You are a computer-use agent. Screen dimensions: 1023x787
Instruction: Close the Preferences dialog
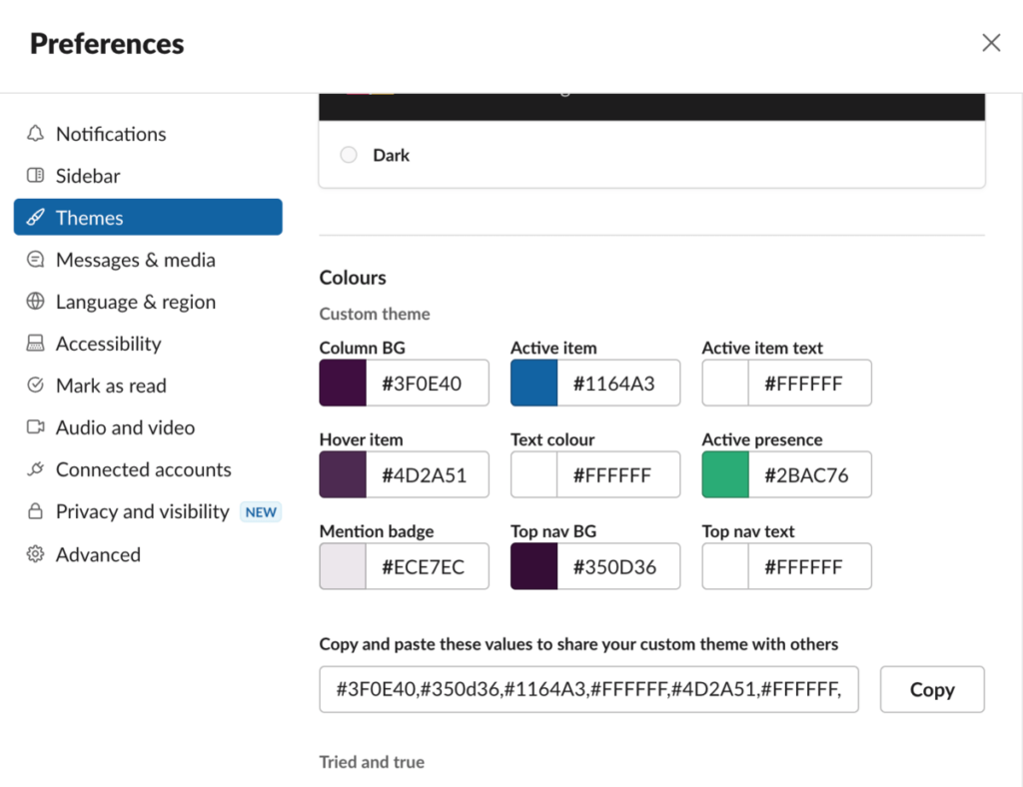click(x=991, y=43)
